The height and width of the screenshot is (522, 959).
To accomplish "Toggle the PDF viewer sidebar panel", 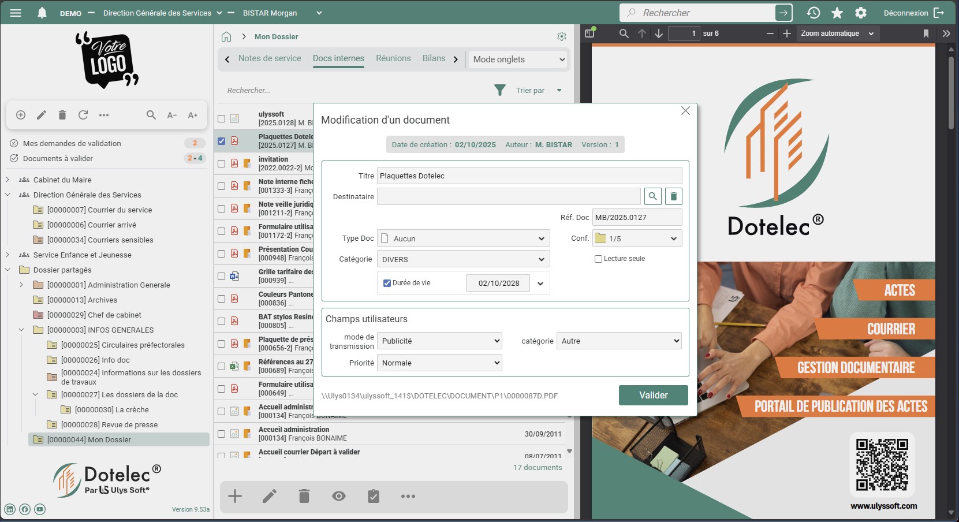I will (x=589, y=33).
